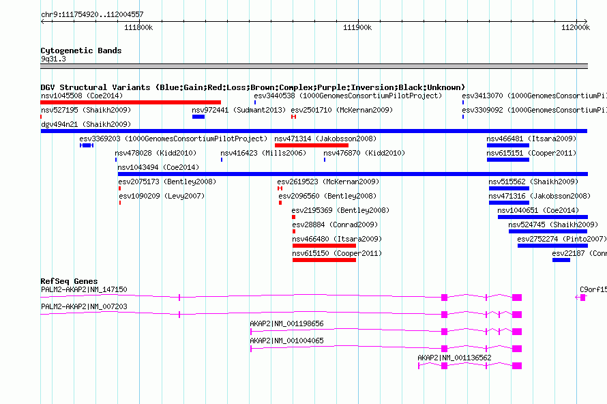Open the esv3369203 variant label
Image resolution: width=607 pixels, height=404 pixels.
[173, 139]
